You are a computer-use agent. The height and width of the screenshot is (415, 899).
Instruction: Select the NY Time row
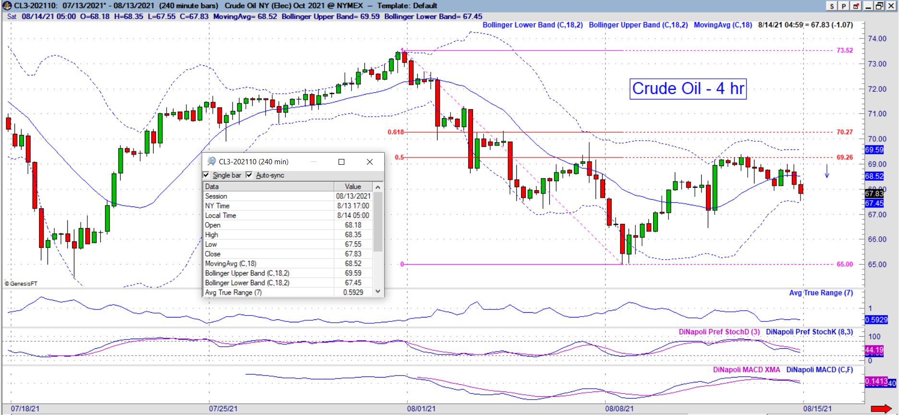(x=288, y=206)
